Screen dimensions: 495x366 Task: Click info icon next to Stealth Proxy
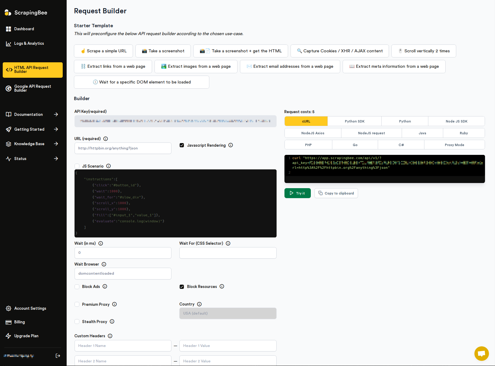coord(112,322)
